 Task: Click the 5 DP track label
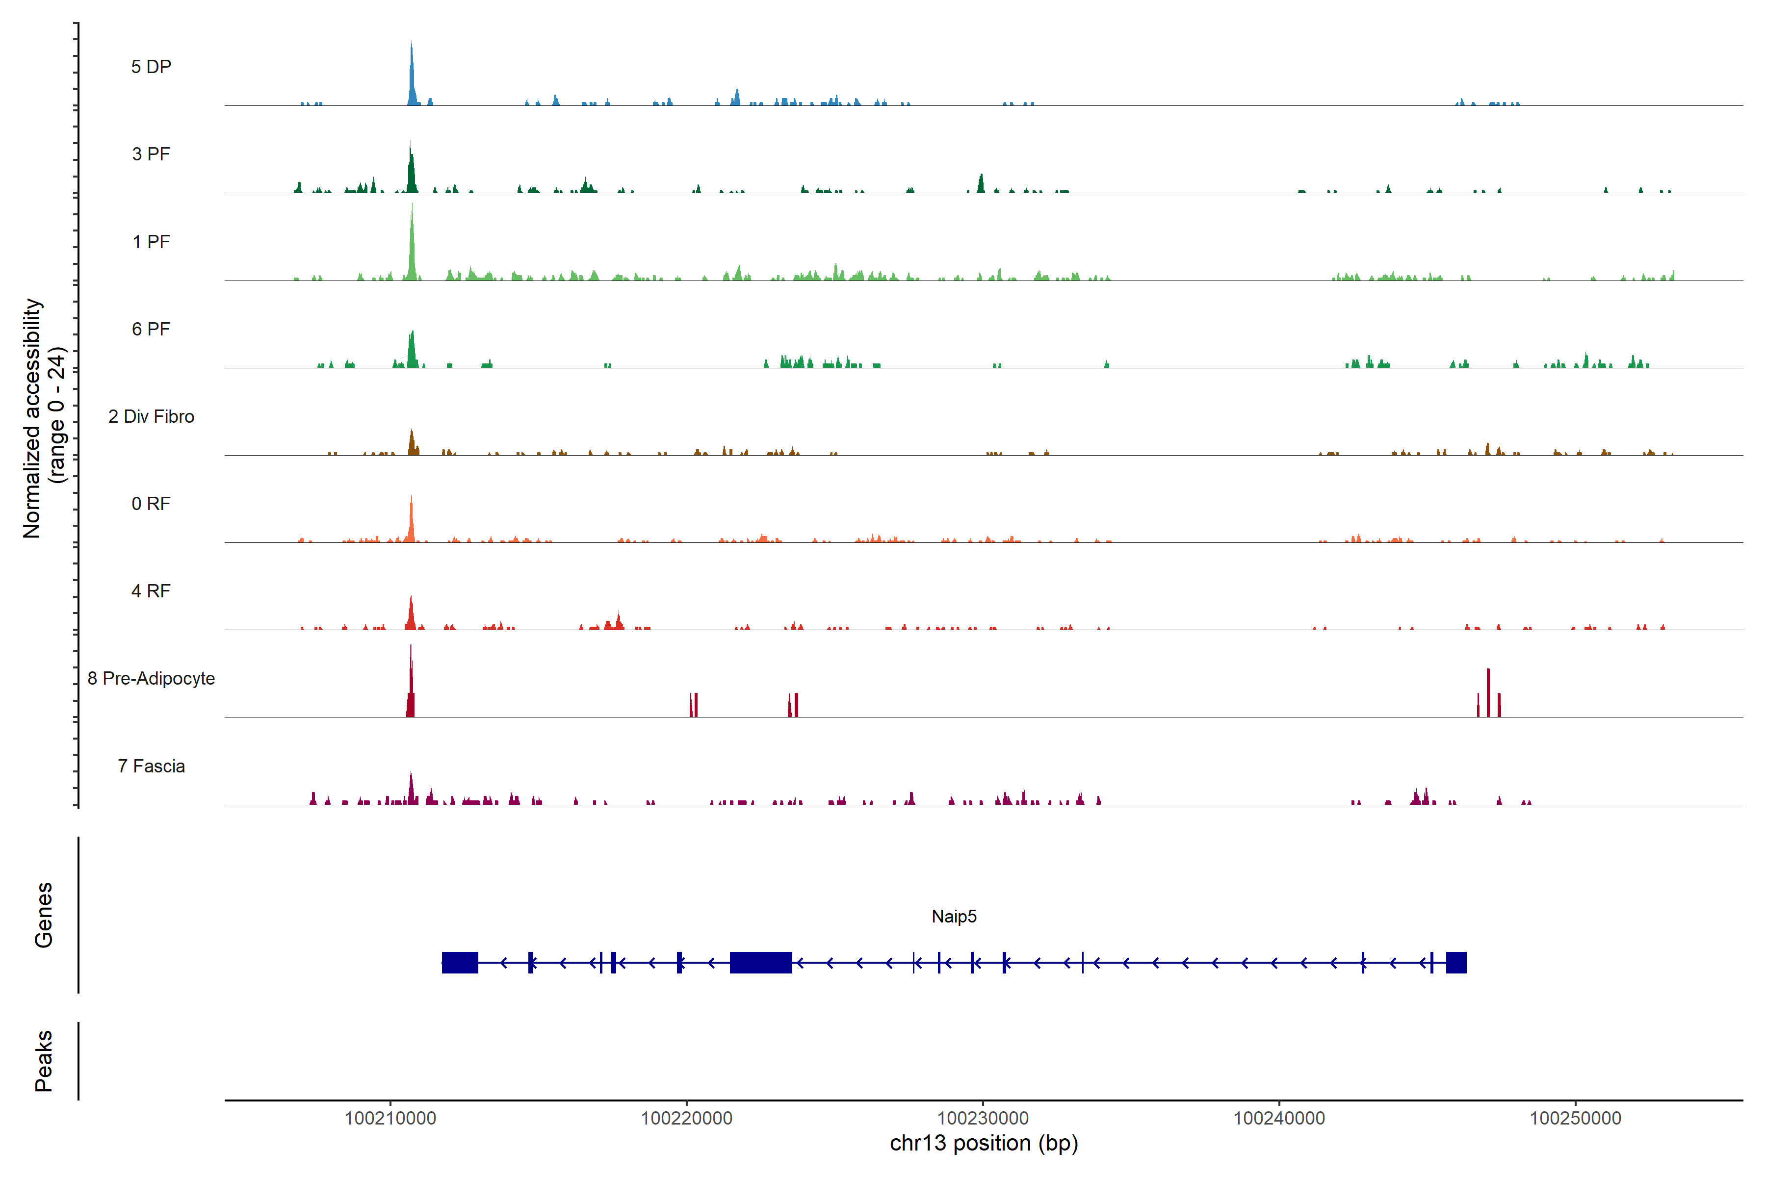pyautogui.click(x=151, y=67)
